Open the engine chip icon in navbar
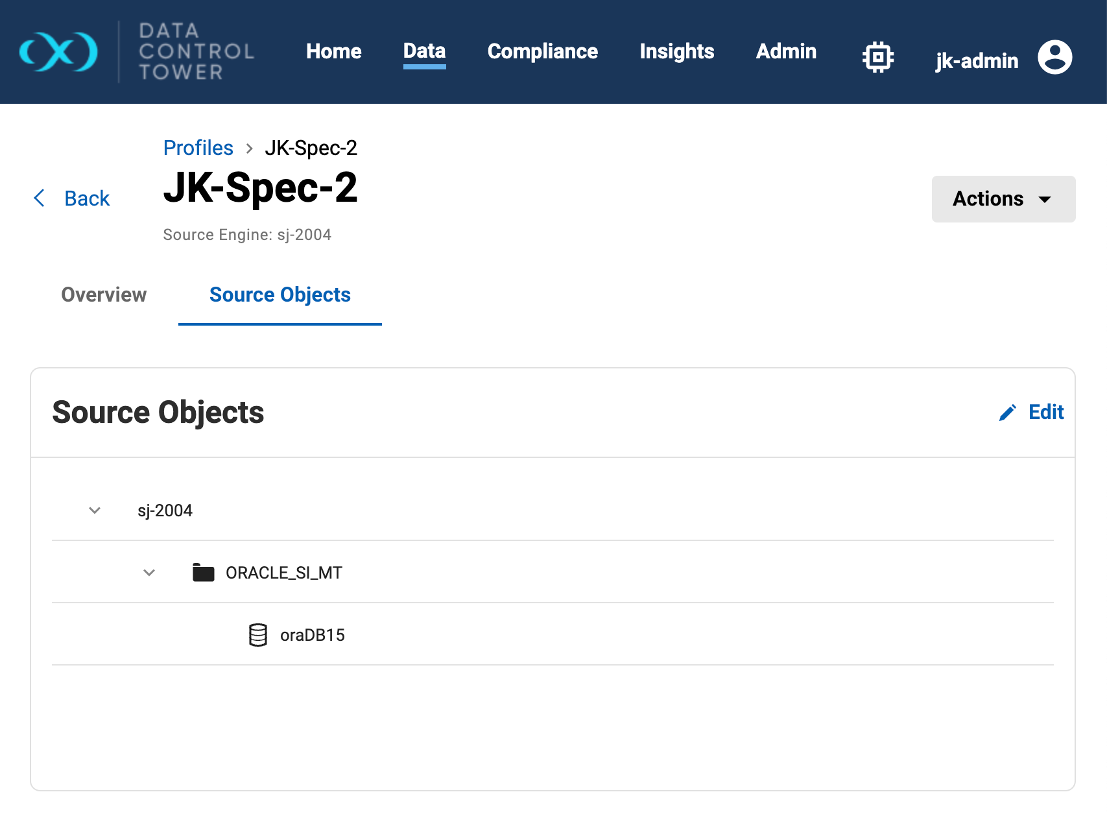Image resolution: width=1107 pixels, height=816 pixels. tap(877, 57)
